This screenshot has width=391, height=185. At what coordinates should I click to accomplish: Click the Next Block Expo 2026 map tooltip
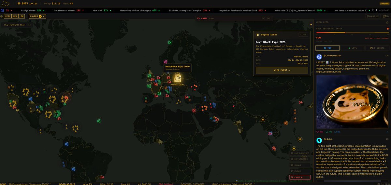click(x=178, y=68)
